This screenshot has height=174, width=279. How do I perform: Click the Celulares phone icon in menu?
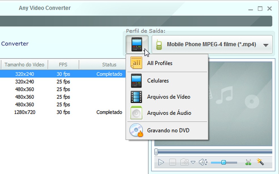[x=136, y=81]
